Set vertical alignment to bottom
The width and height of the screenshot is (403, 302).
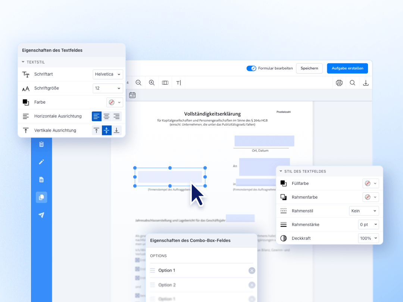(116, 130)
